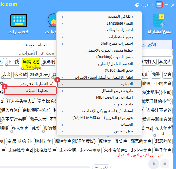
Task: Play the 吓一跳 sound button
Action: [x=13, y=62]
